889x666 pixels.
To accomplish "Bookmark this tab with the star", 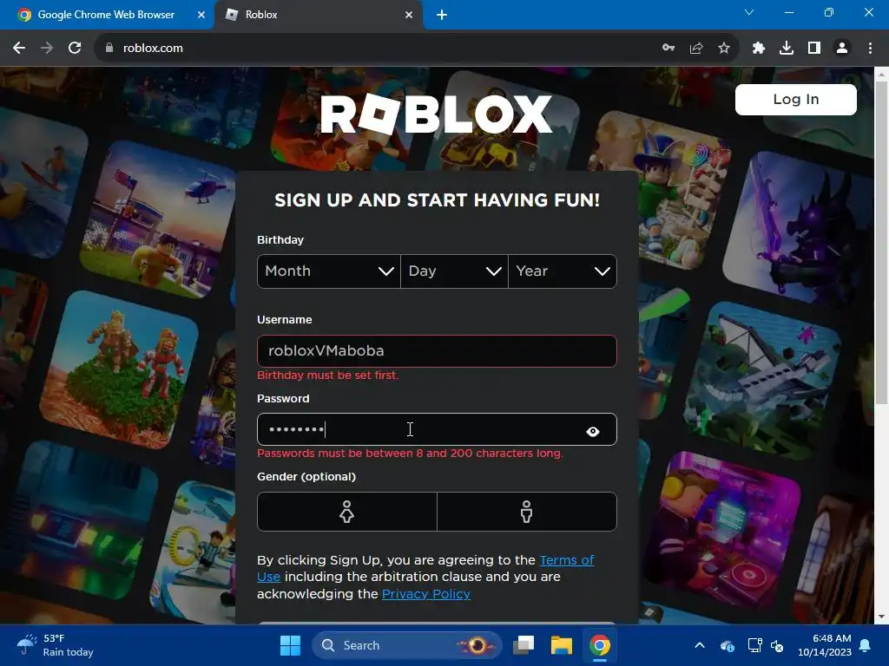I will (724, 49).
